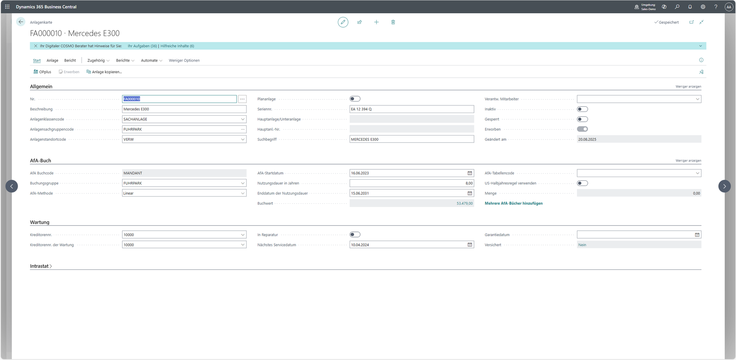
Task: Open the app launcher grid icon
Action: pos(7,7)
